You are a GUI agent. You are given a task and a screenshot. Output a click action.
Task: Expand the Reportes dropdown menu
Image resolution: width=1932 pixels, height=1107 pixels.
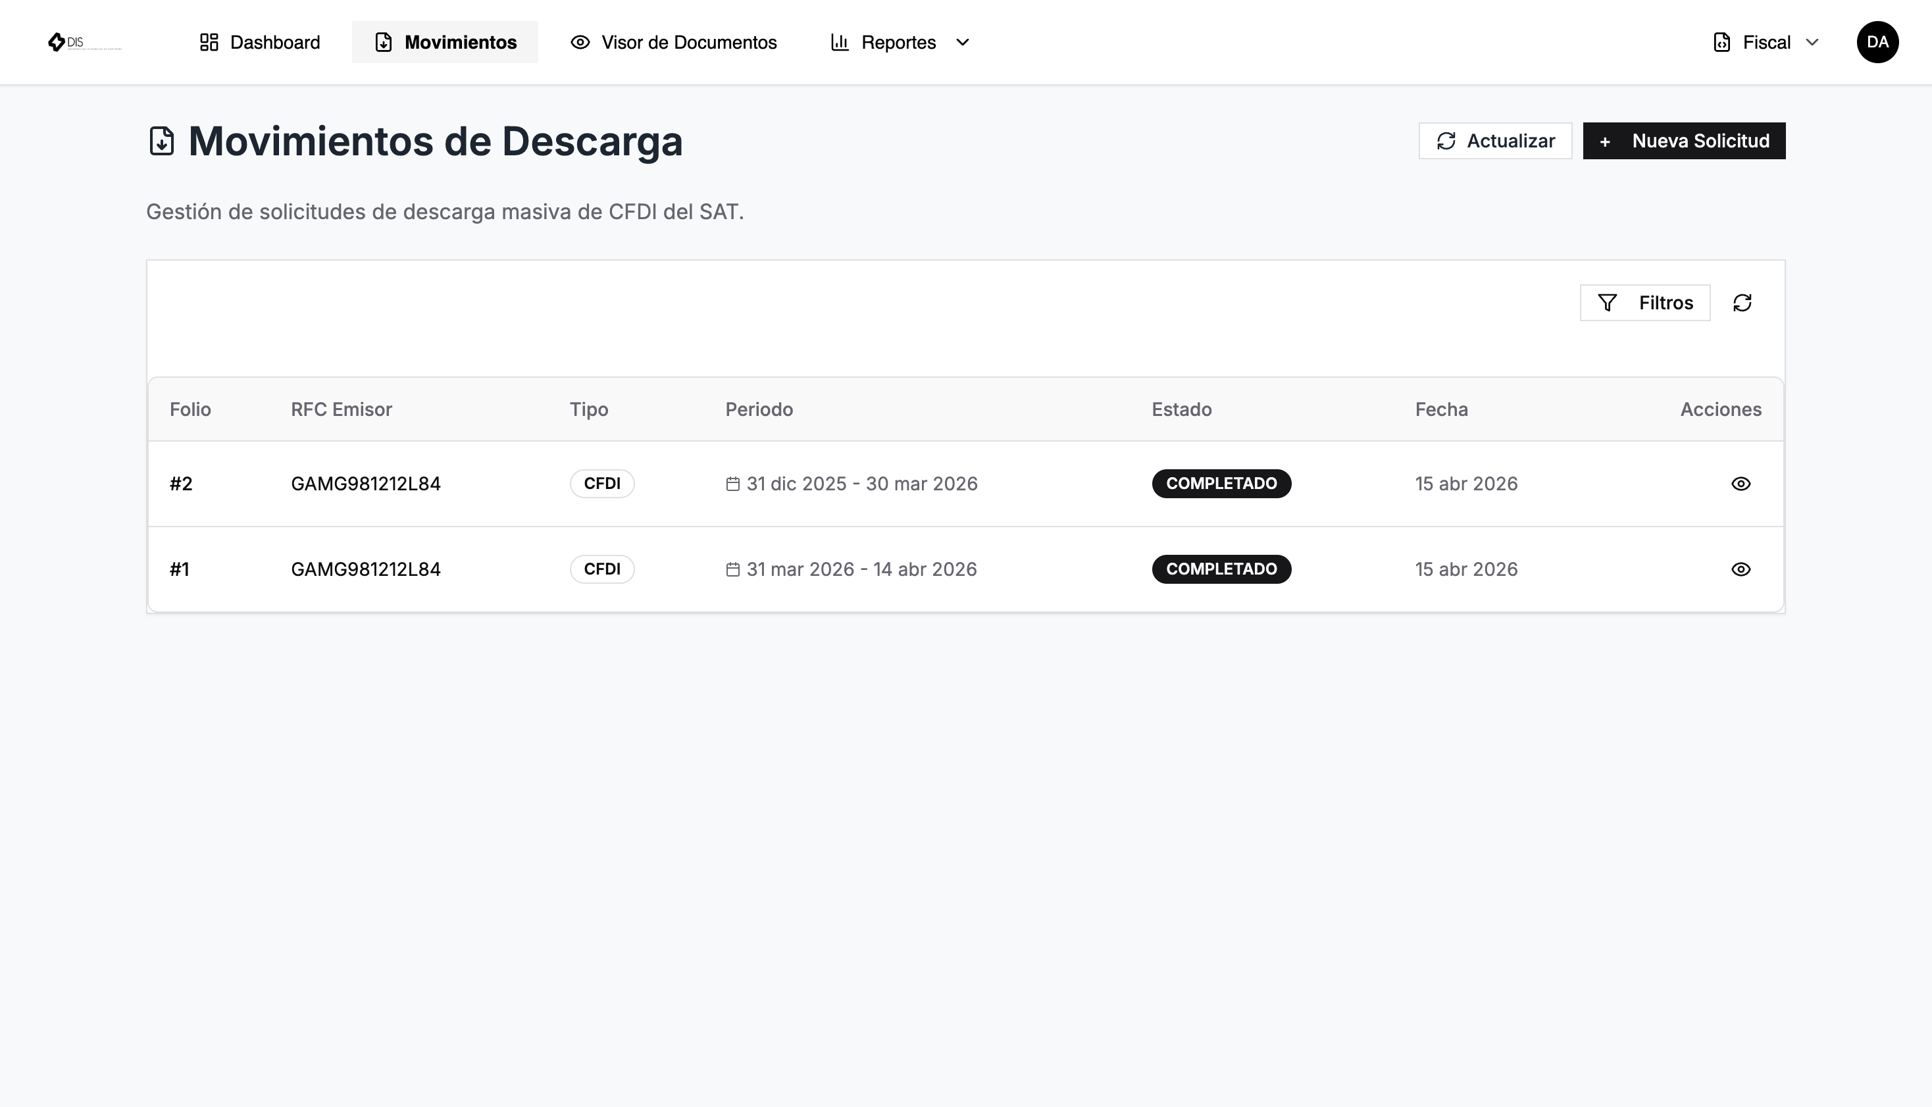[x=900, y=42]
